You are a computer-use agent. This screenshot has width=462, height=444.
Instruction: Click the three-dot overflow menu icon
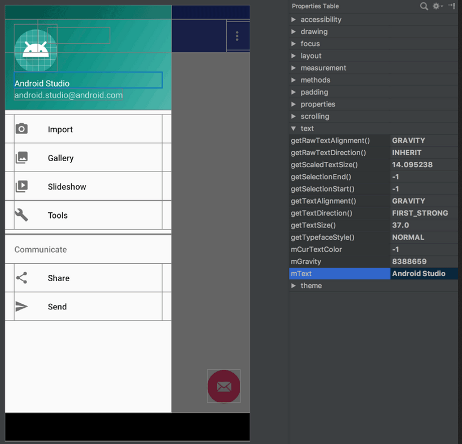pyautogui.click(x=237, y=36)
